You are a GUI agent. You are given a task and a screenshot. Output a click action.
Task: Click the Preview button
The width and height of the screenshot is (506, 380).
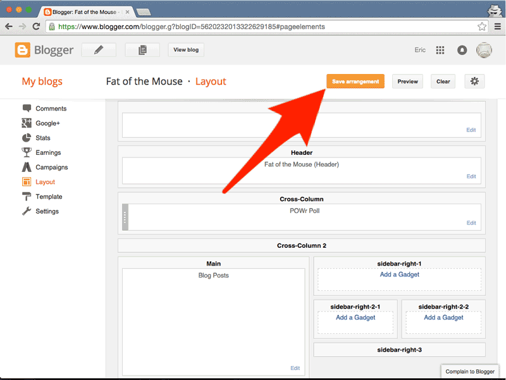(x=407, y=82)
